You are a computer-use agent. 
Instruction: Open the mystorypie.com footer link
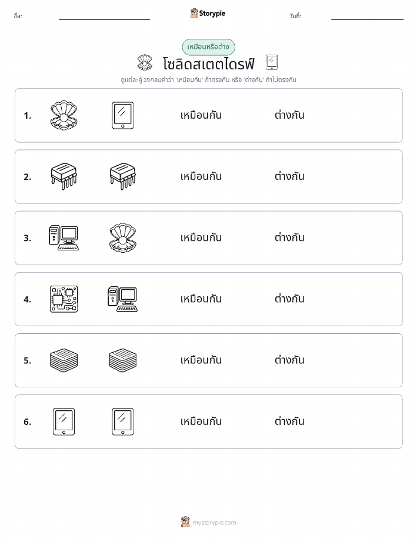pos(214,523)
